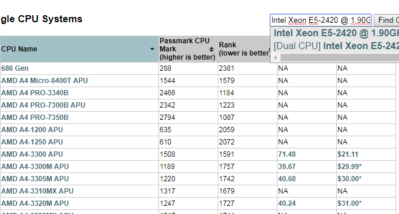Open AMD A4 PRO-7300B APU link
The height and width of the screenshot is (214, 399).
coord(43,105)
